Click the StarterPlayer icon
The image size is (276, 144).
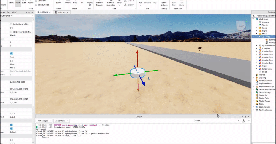(x=257, y=101)
